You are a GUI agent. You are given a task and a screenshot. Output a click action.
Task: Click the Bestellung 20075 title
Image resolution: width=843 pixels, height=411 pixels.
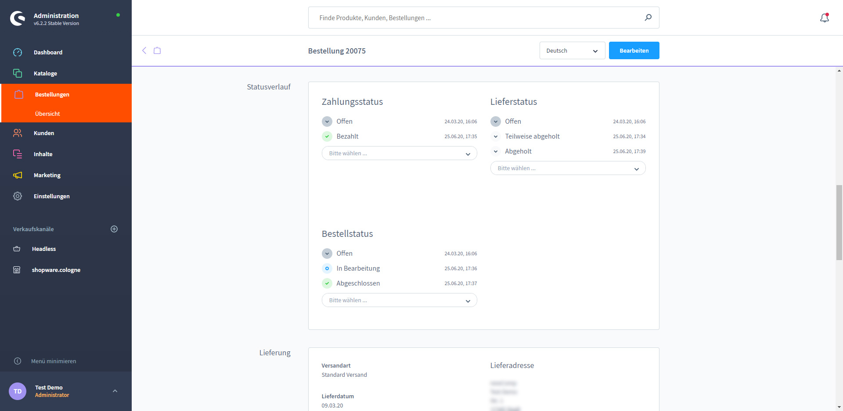(337, 51)
